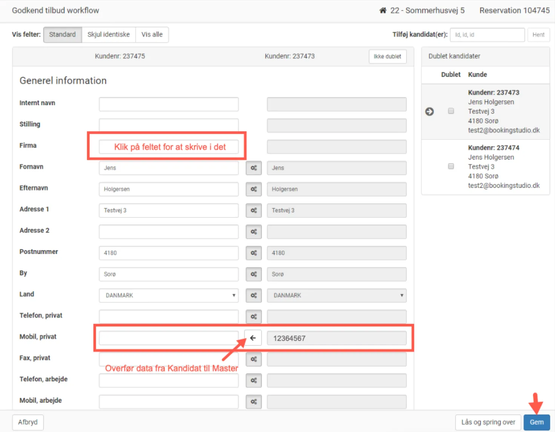Check the dublet box for Kundenr 237473

coord(451,111)
